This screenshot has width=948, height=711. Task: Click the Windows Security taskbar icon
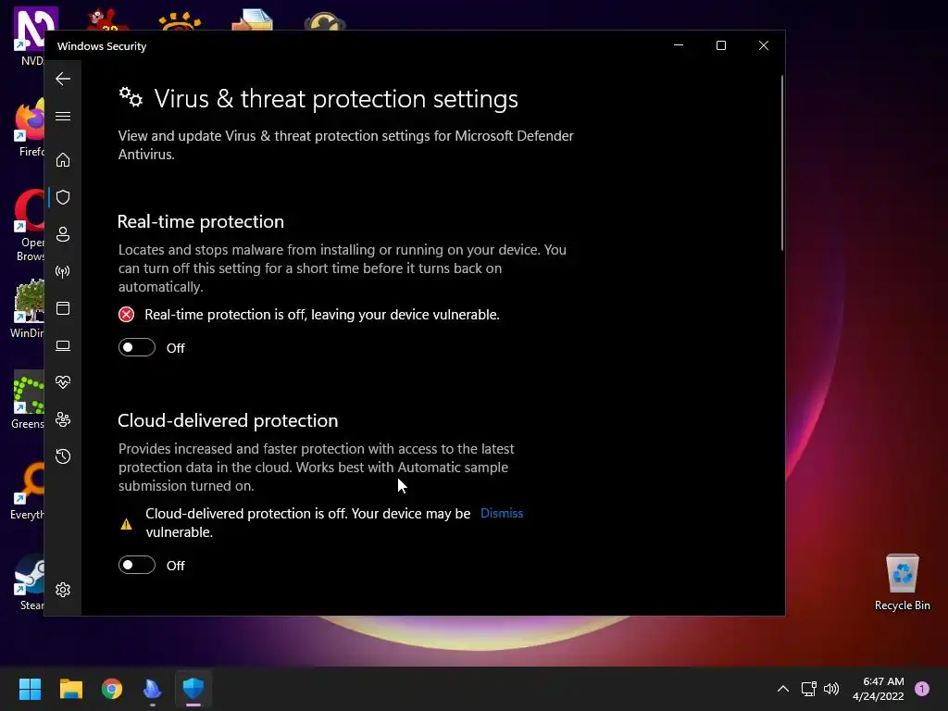pos(193,689)
